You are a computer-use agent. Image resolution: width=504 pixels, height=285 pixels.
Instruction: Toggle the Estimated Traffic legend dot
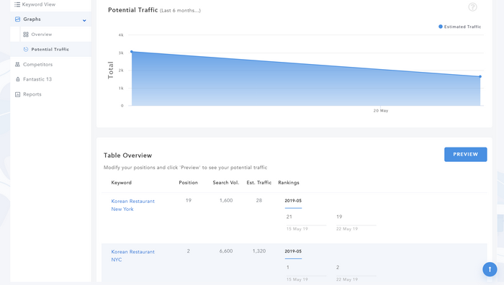click(441, 27)
